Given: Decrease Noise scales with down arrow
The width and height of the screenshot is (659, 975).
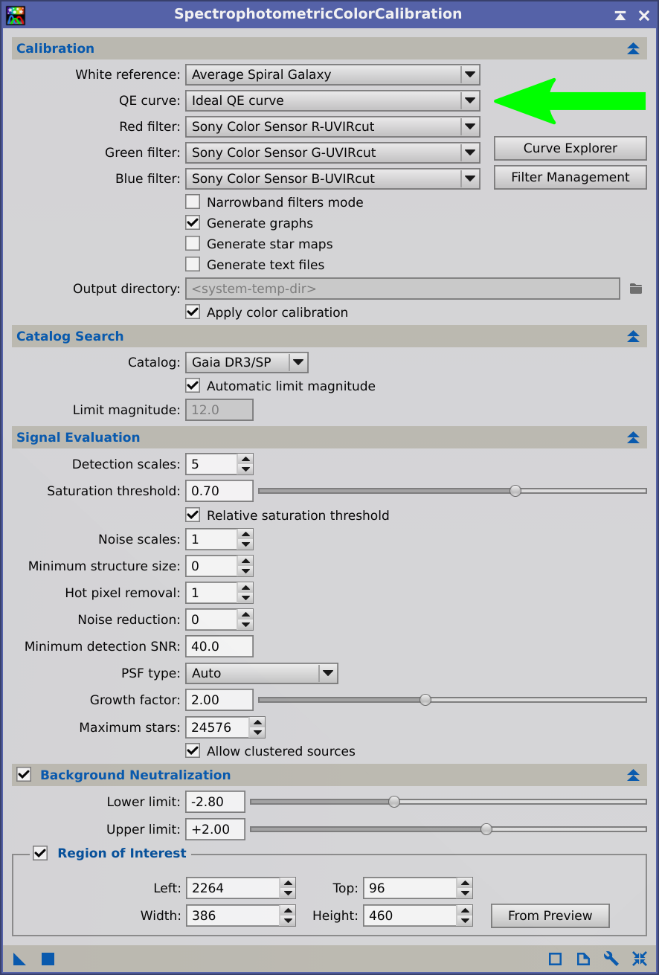Looking at the screenshot, I should tap(245, 544).
